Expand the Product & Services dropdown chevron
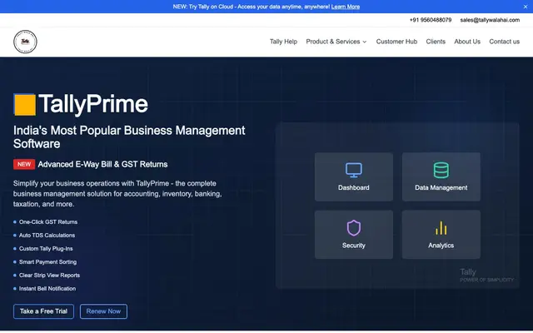This screenshot has height=333, width=533. [365, 42]
